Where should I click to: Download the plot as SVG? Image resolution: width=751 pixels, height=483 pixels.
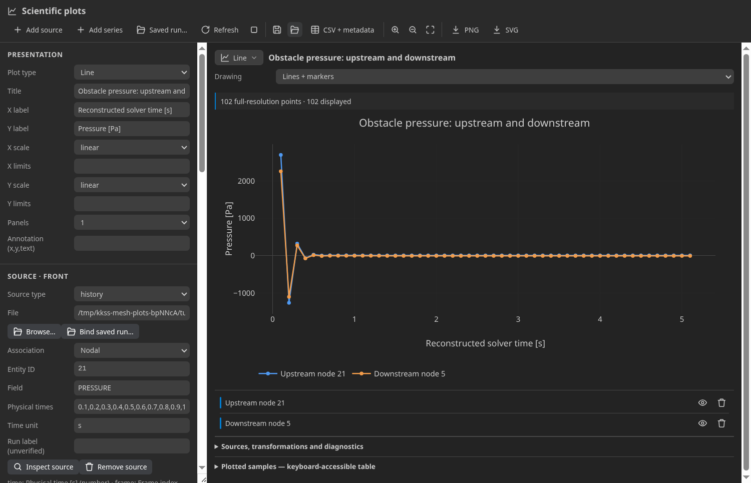click(506, 30)
